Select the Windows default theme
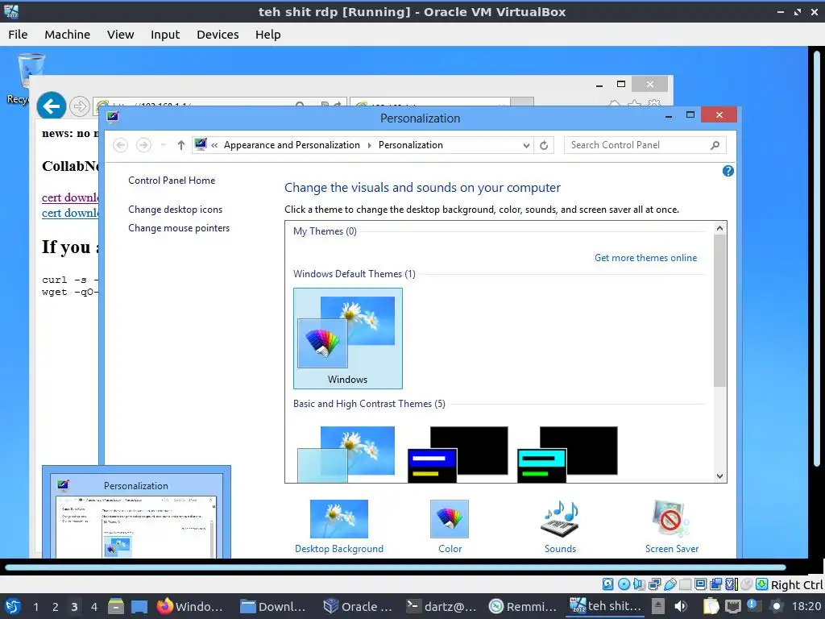The height and width of the screenshot is (619, 825). 348,338
